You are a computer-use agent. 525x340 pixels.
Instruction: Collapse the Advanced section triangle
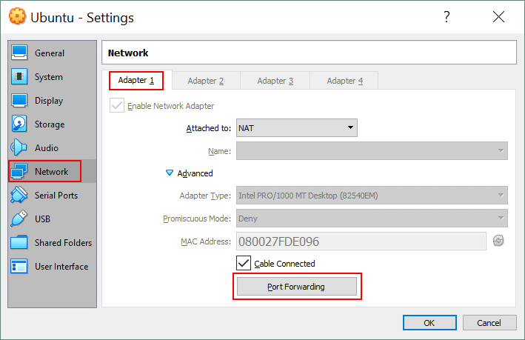pyautogui.click(x=170, y=173)
